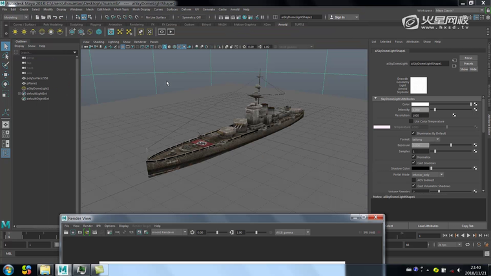Click the Maya icon in Windows taskbar

(x=63, y=270)
